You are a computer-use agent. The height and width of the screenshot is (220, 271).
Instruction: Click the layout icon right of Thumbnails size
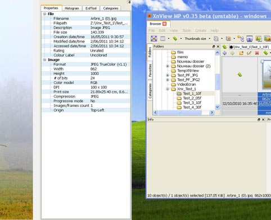216,39
